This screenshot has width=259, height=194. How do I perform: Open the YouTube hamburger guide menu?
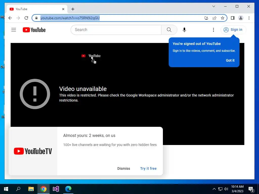(x=14, y=30)
